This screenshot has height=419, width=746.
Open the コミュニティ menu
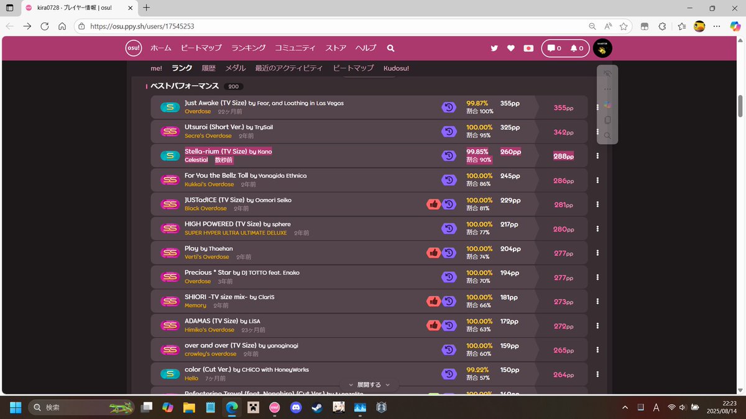click(x=295, y=48)
